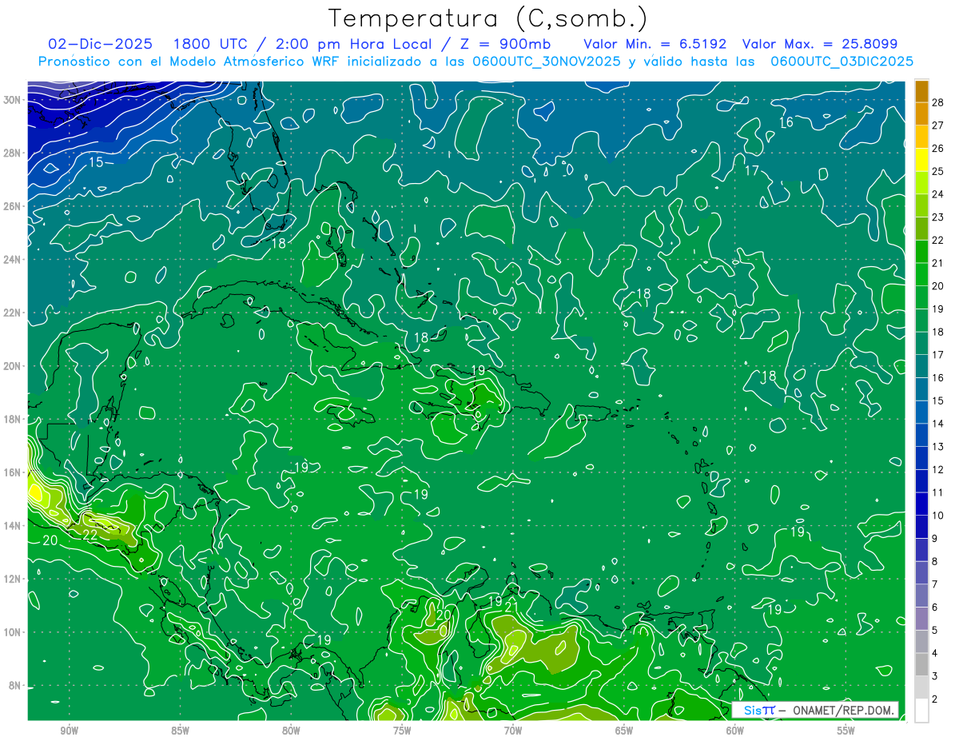The height and width of the screenshot is (741, 959).
Task: Click the "2" color scale label
Action: 934,699
